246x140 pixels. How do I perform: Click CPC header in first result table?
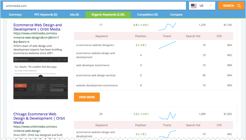click(x=219, y=36)
